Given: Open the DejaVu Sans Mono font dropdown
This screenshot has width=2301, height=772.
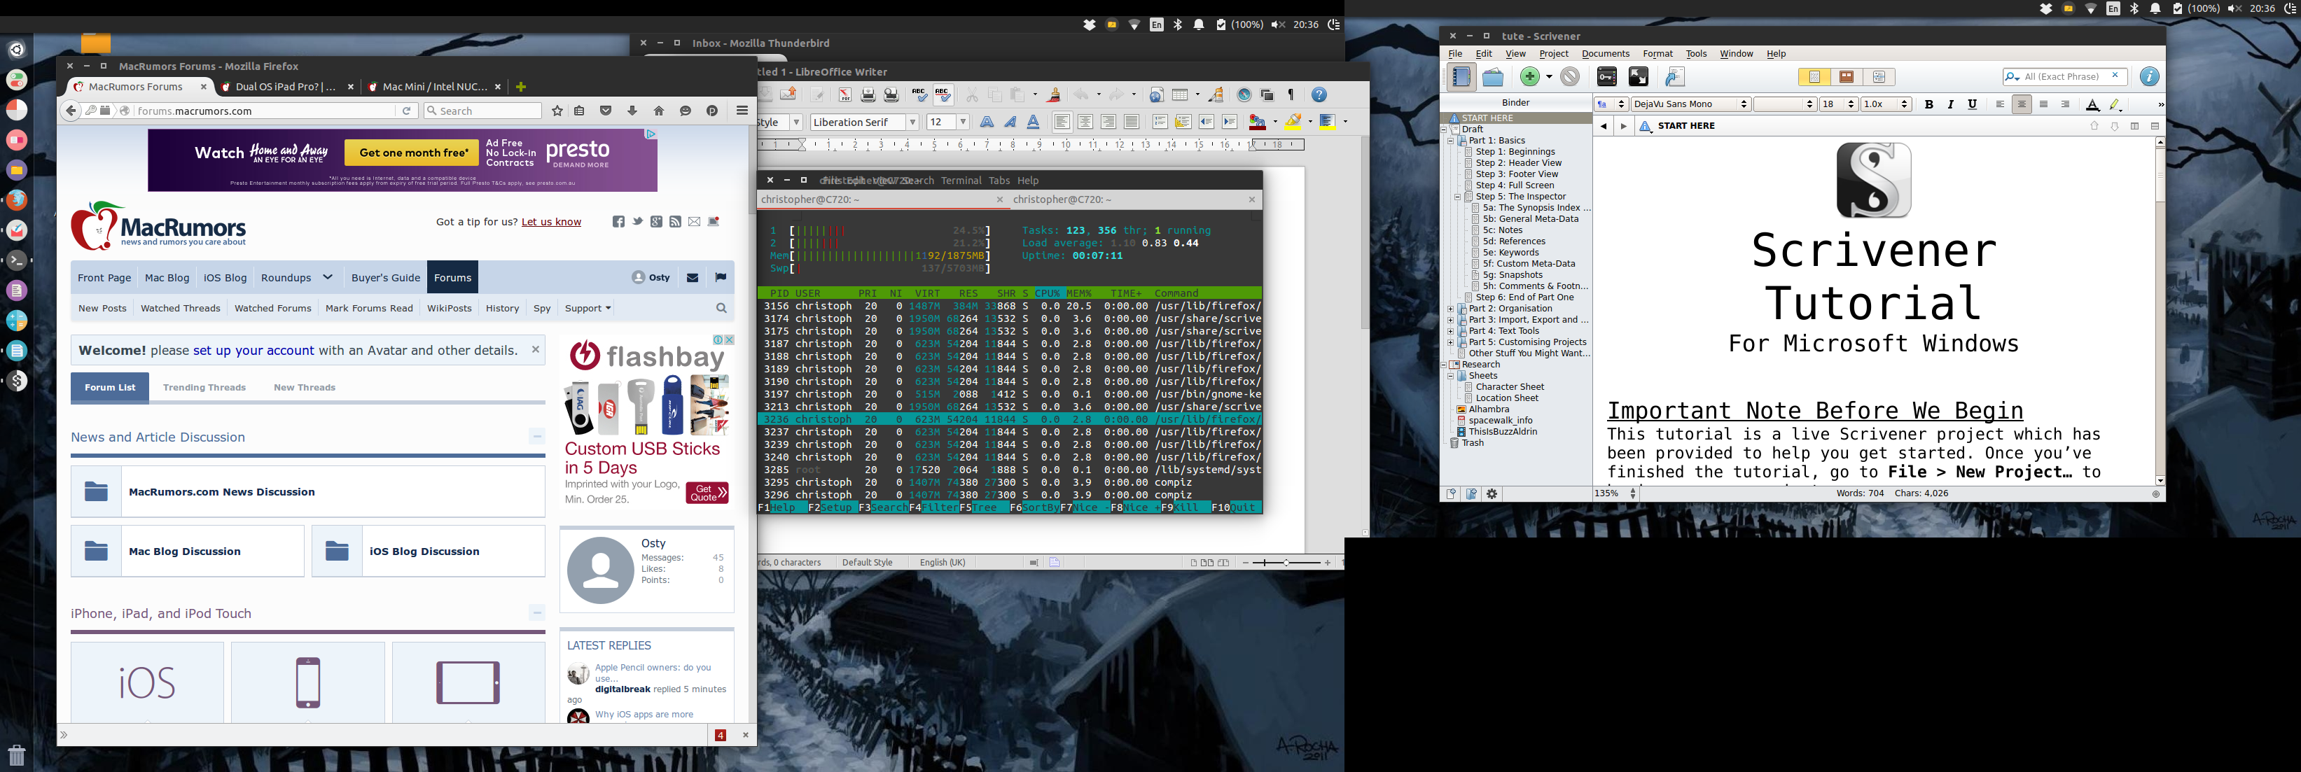Looking at the screenshot, I should 1743,104.
